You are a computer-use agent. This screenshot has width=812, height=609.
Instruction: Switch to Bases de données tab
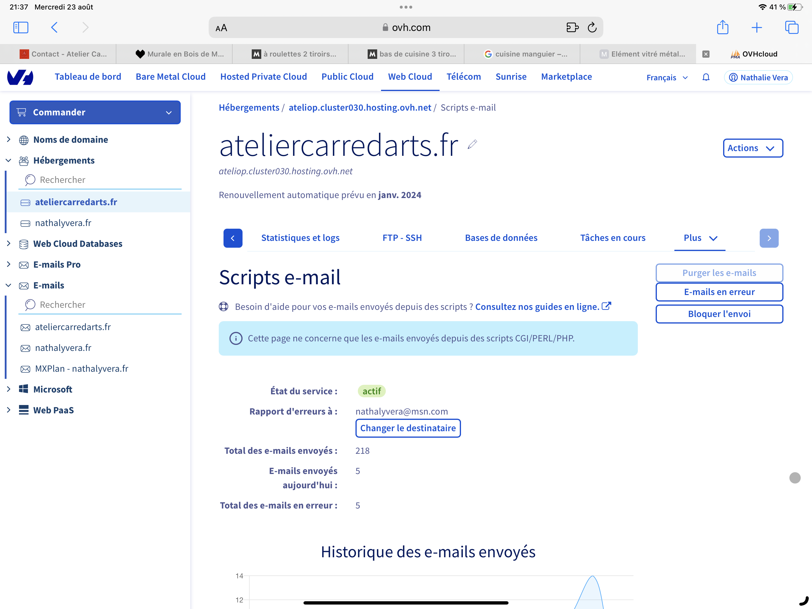(501, 238)
